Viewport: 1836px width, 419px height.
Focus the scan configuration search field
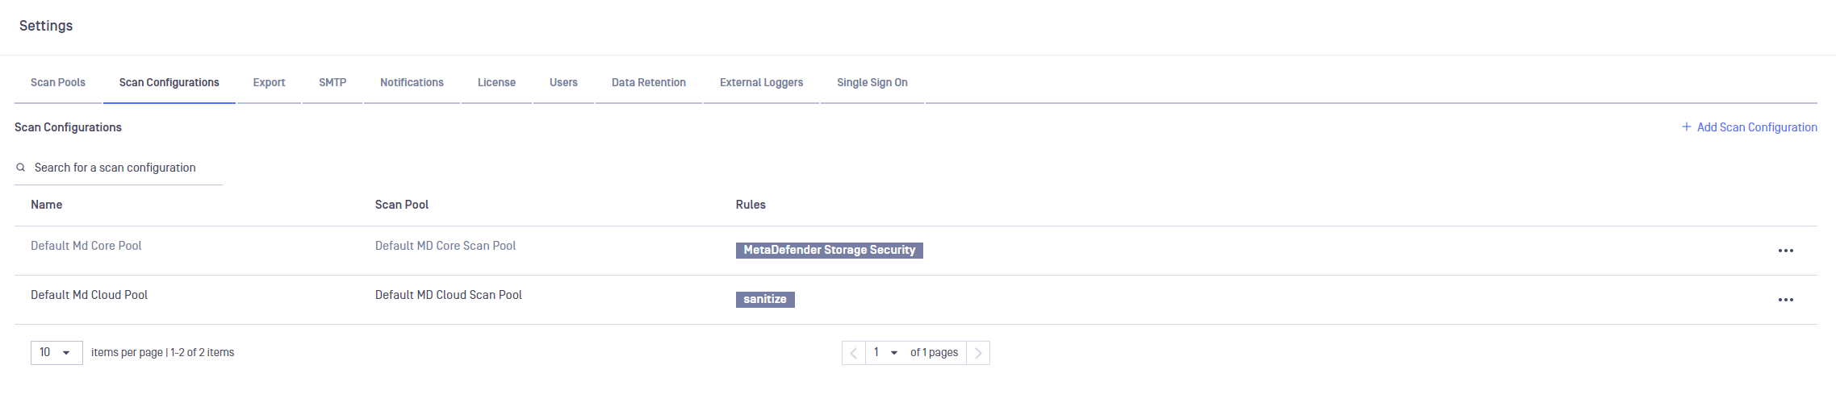coord(121,168)
